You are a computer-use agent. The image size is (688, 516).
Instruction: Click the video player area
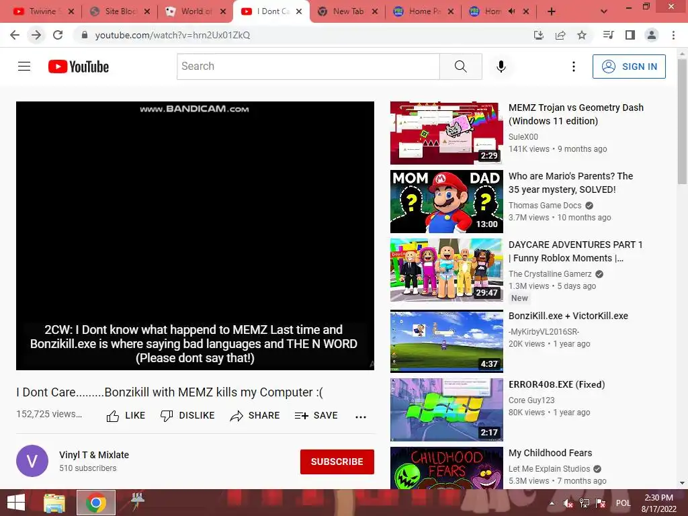[x=196, y=236]
